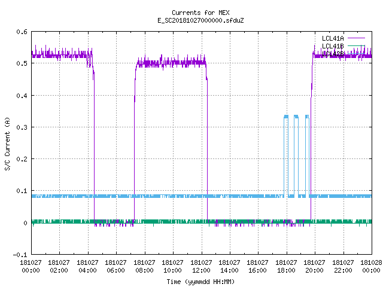Click the LCL42B legend label
This screenshot has width=383, height=287.
point(333,54)
